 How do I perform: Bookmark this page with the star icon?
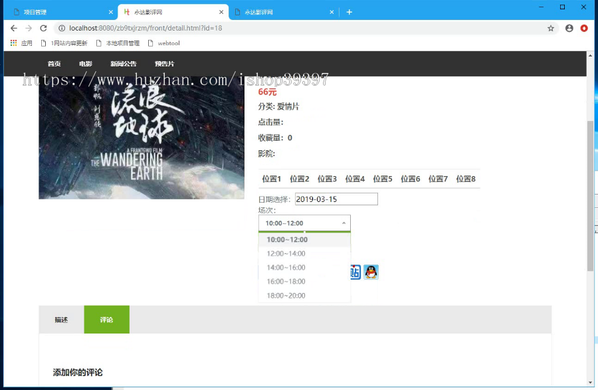click(x=551, y=28)
